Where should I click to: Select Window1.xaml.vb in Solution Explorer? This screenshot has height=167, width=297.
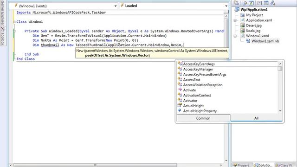tap(265, 41)
